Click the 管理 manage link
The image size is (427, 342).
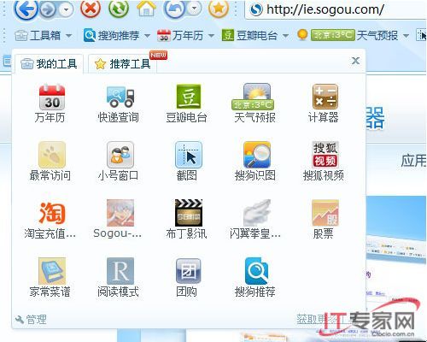31,320
